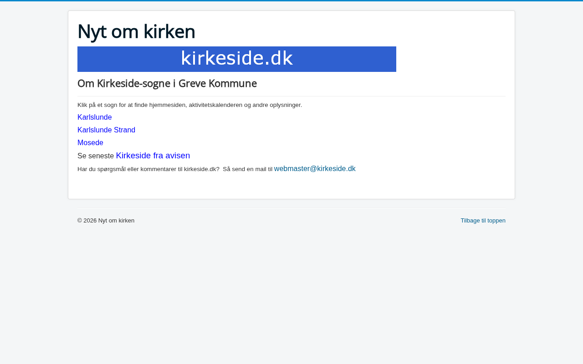
Task: Open the Kirkeside fra avisen link
Action: pos(153,156)
